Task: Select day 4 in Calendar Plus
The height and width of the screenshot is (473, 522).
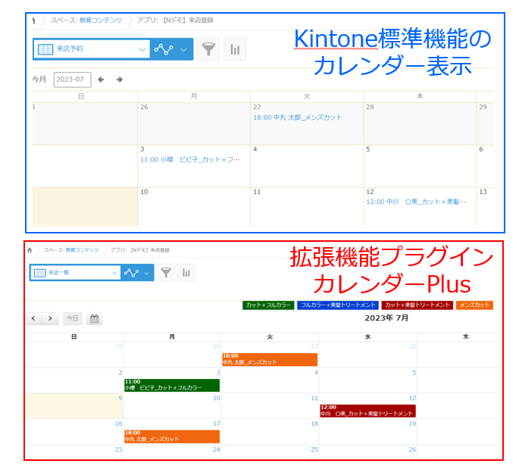Action: tap(316, 372)
